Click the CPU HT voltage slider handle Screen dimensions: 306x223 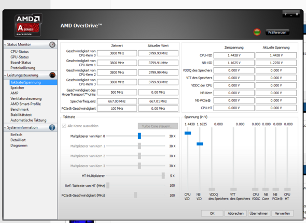[x=287, y=189]
